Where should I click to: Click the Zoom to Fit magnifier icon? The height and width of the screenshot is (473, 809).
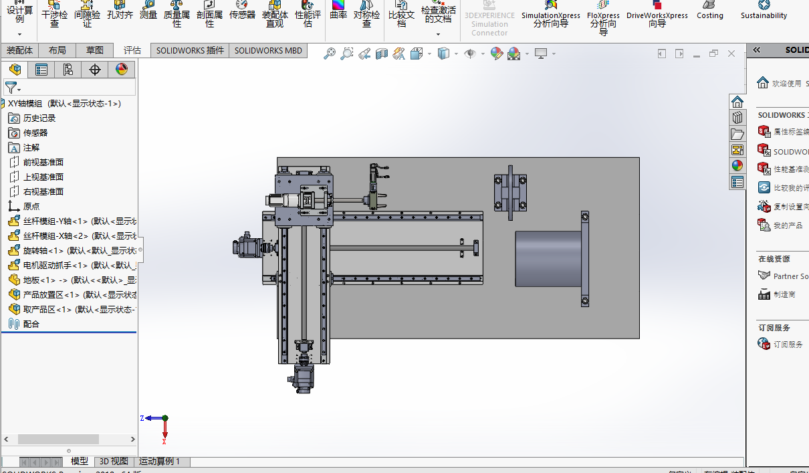330,54
